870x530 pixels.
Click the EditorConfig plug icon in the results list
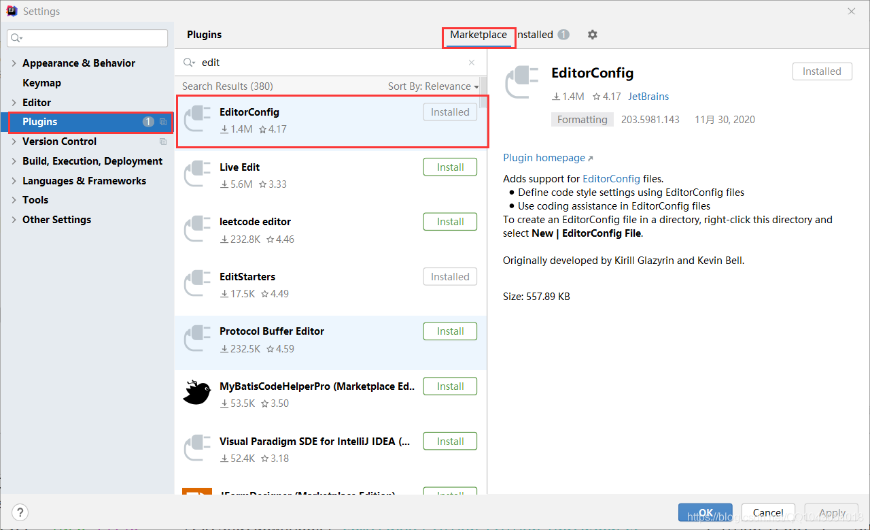coord(198,120)
